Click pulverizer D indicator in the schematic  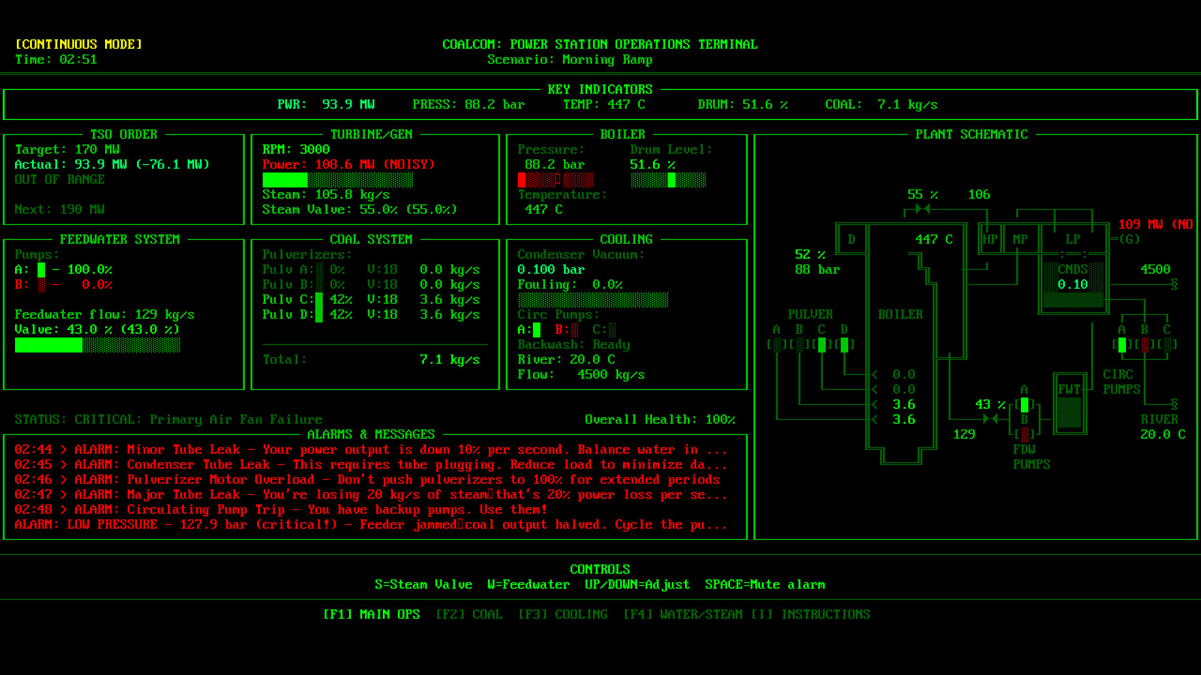(844, 343)
